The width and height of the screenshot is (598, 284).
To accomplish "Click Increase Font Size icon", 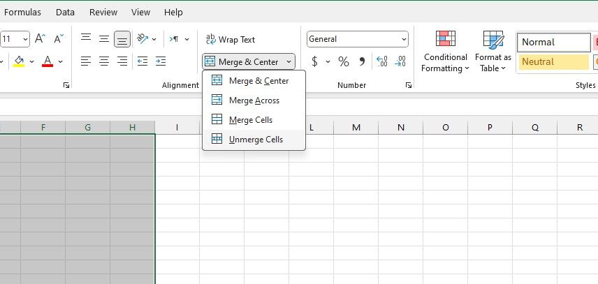I will (x=40, y=39).
